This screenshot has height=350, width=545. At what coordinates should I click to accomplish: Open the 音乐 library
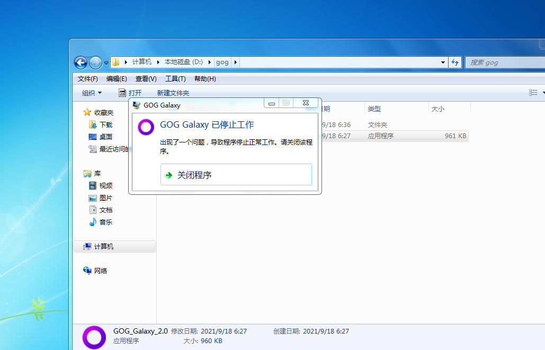point(101,222)
